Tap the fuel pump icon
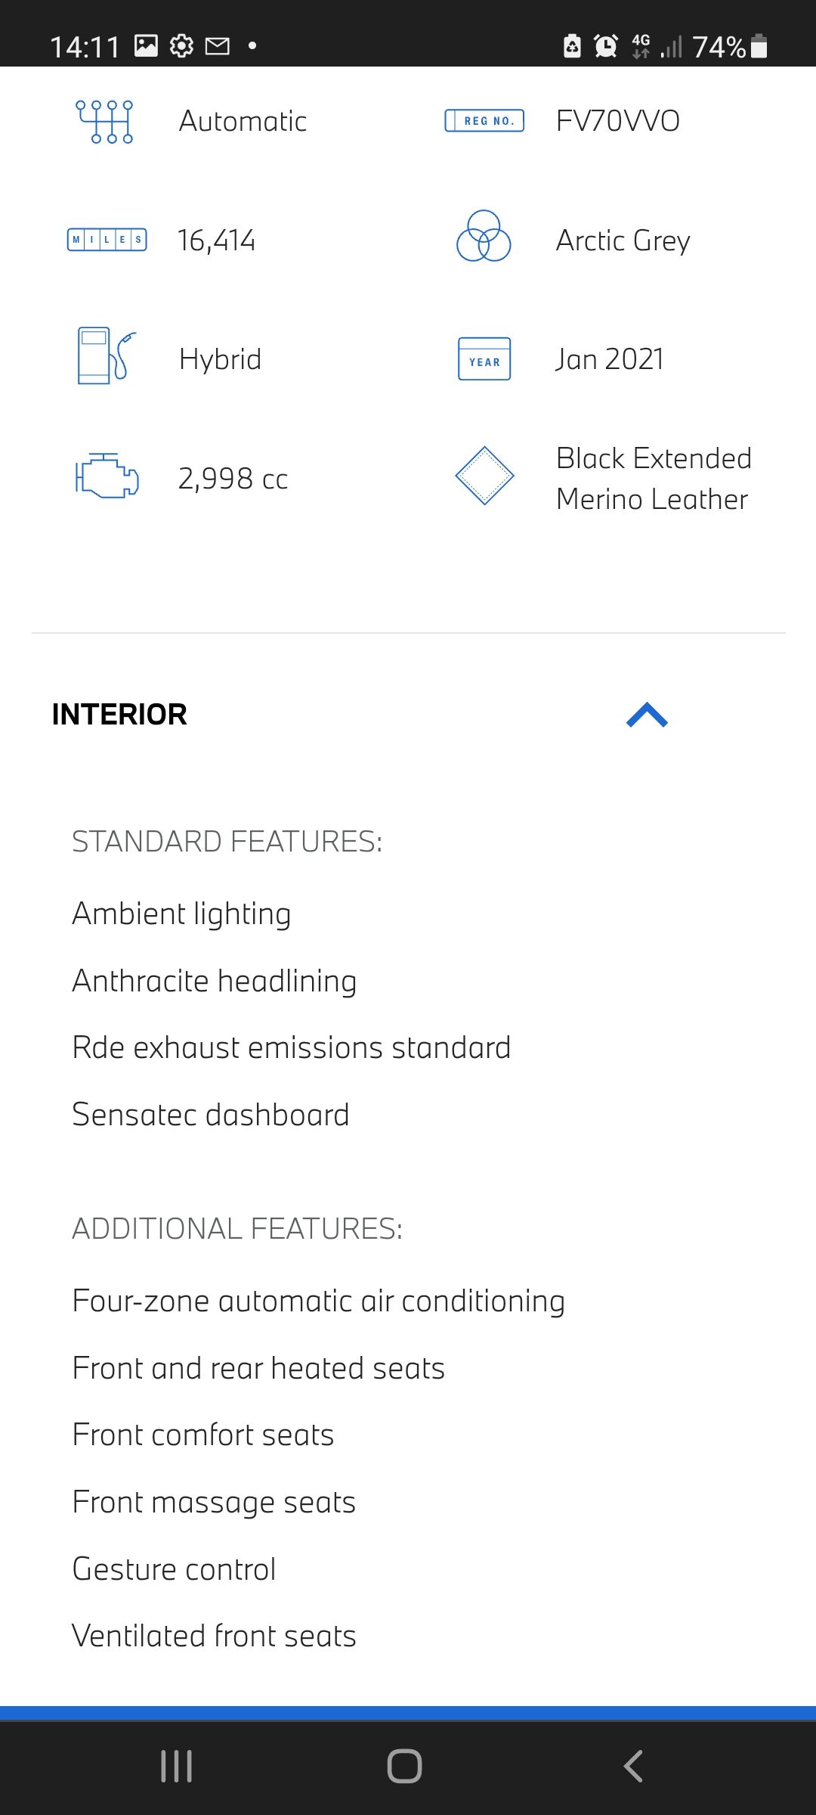Viewport: 816px width, 1815px height. (107, 355)
